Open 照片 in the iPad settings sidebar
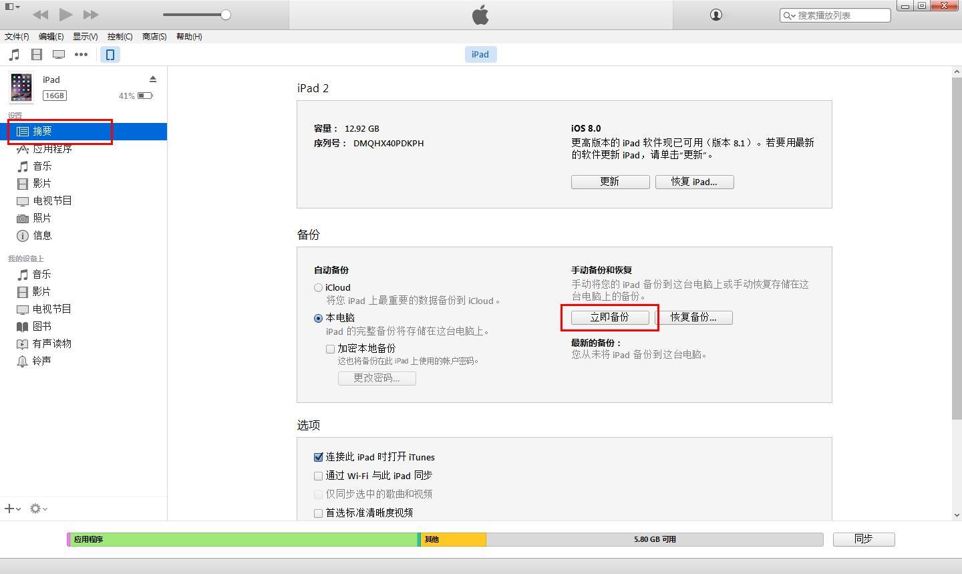Image resolution: width=962 pixels, height=574 pixels. pos(41,218)
